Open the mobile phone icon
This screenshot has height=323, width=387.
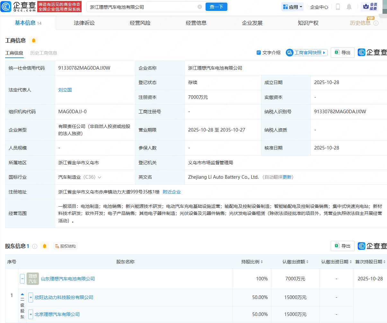338,7
